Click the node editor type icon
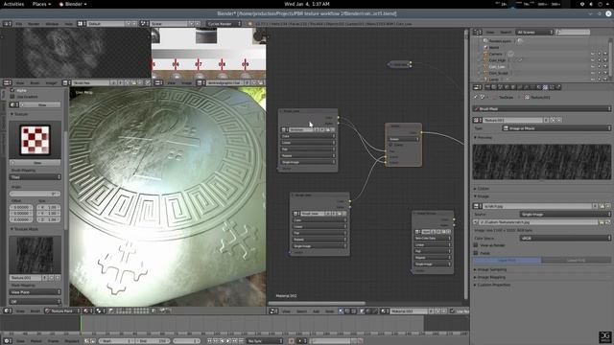This screenshot has width=614, height=345. click(x=273, y=311)
